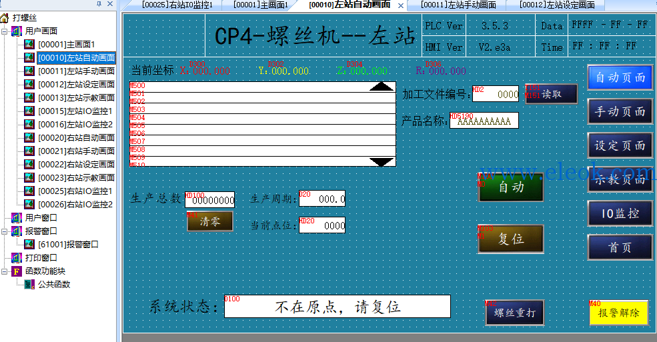
Task: Click the 加工文件编号 input field
Action: (x=496, y=94)
